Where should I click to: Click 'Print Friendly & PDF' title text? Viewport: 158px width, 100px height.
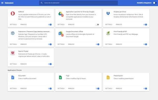click(120, 32)
